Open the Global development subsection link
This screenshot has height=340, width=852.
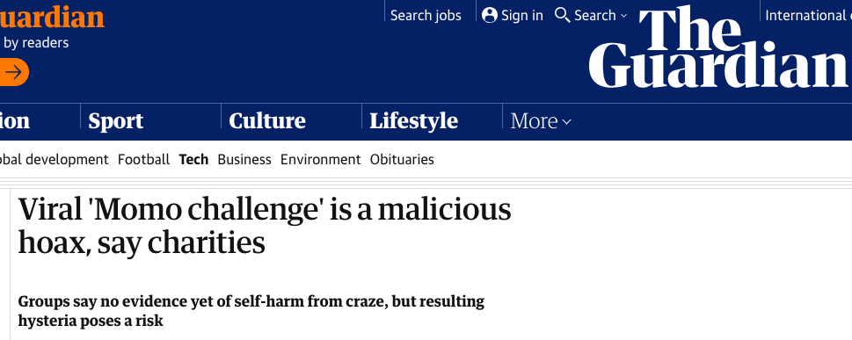[54, 159]
